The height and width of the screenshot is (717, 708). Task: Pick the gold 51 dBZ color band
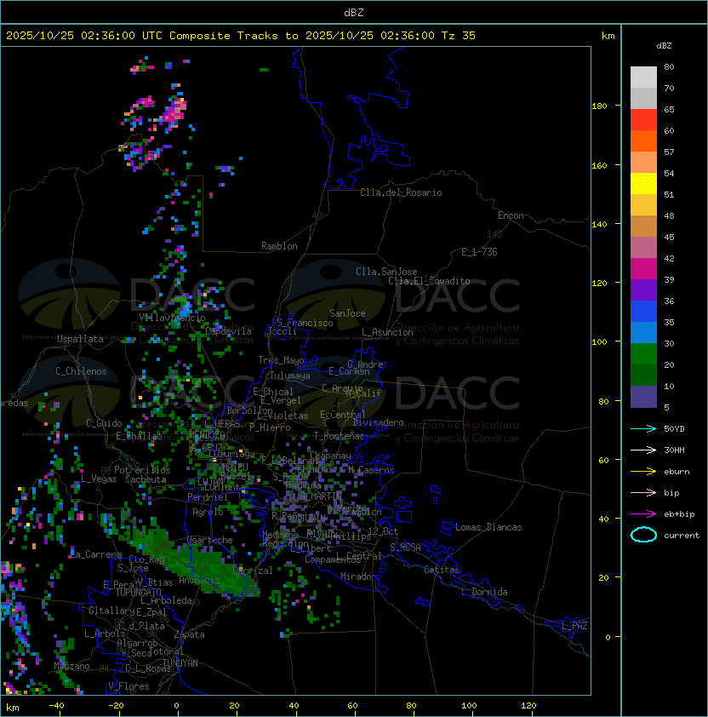pyautogui.click(x=643, y=205)
